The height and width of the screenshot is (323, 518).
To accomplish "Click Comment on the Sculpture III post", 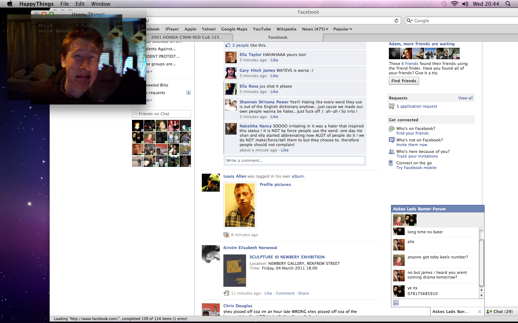I will coord(285,293).
